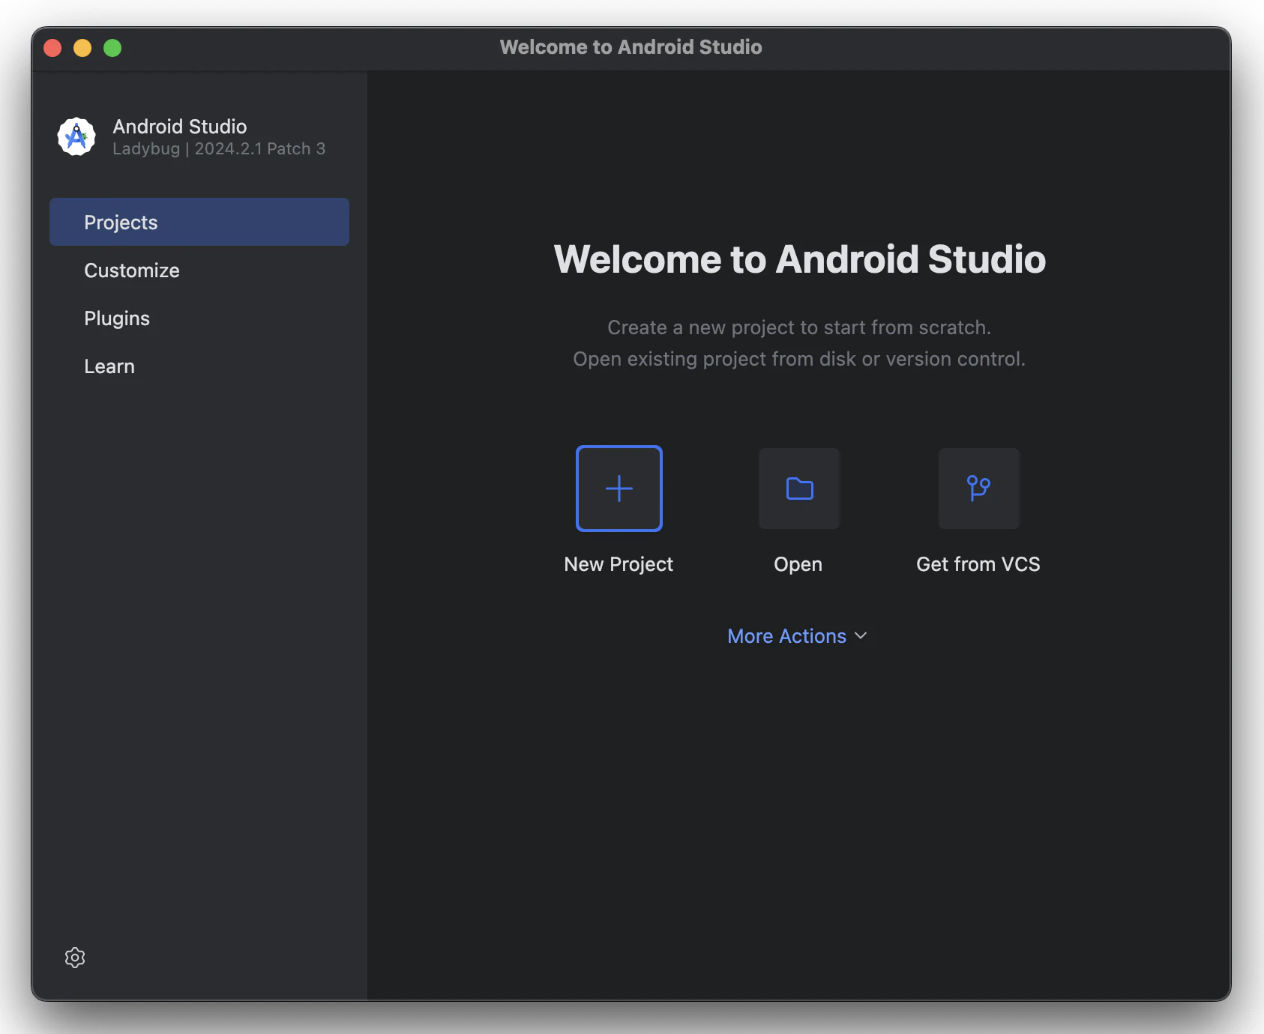
Task: Maximize the window using green button
Action: click(112, 48)
